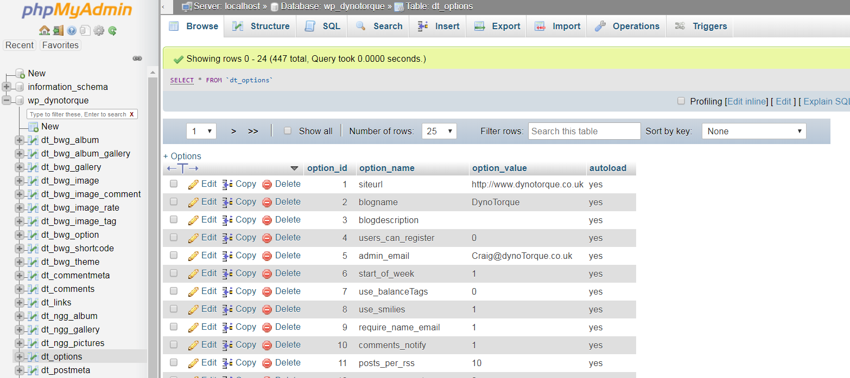Screen dimensions: 850x378
Task: Select the require_name_email row checkbox
Action: click(174, 327)
